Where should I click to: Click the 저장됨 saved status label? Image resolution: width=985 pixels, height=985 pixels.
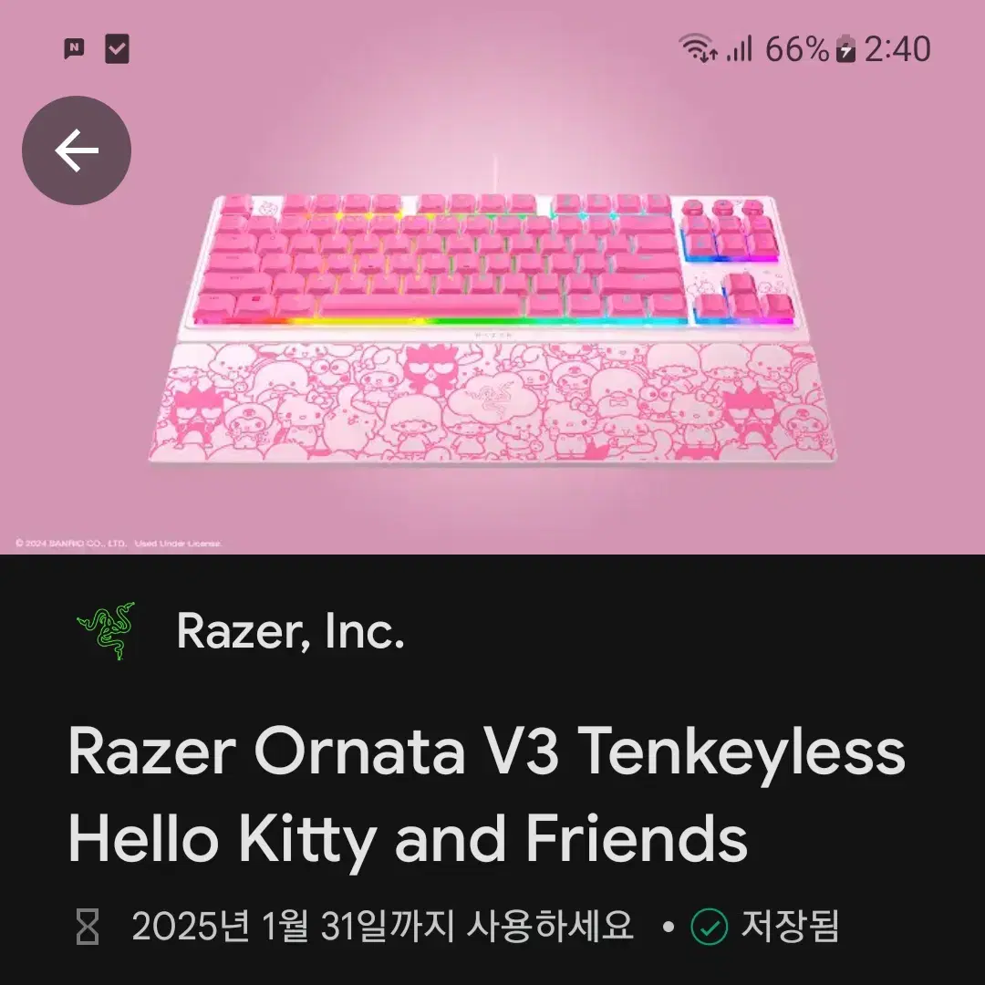coord(790,926)
